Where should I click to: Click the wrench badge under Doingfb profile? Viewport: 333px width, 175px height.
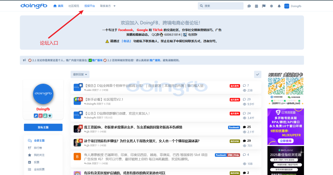click(36, 116)
